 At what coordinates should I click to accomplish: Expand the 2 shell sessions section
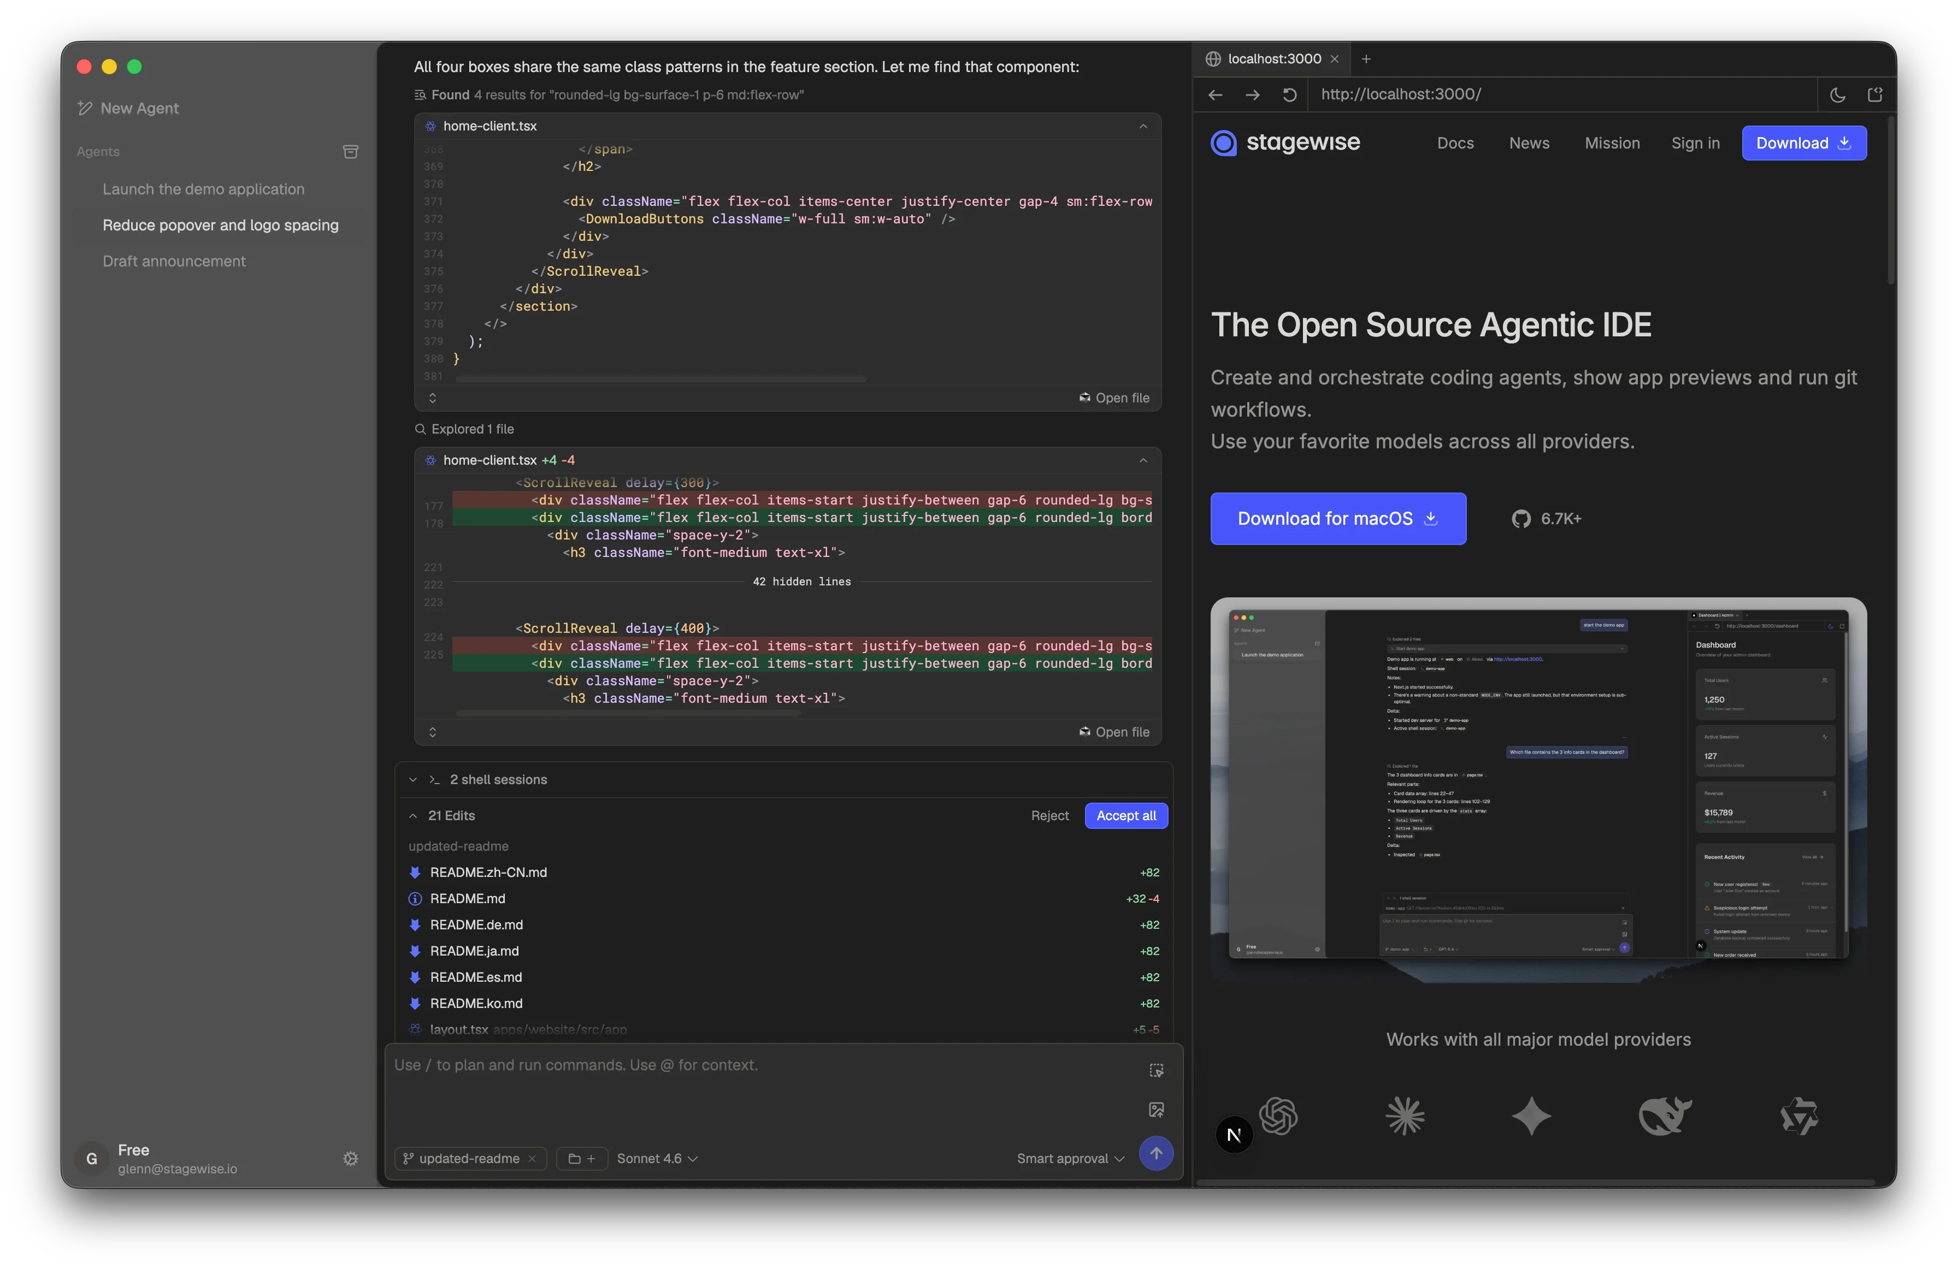pos(412,780)
